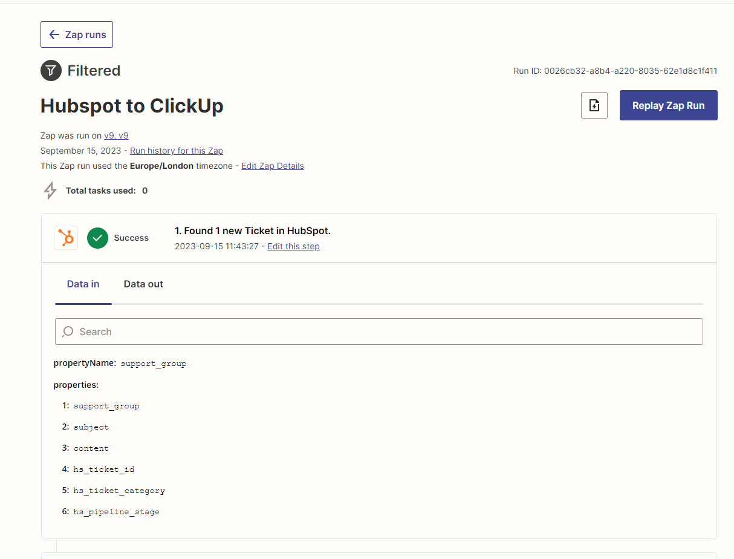Click the step title Found 1 new Ticket
Image resolution: width=734 pixels, height=559 pixels.
(x=253, y=230)
